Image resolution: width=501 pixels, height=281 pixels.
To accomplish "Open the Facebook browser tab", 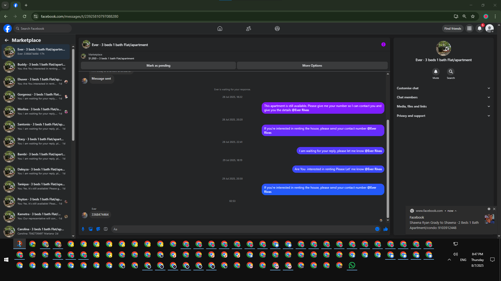I will (x=16, y=5).
